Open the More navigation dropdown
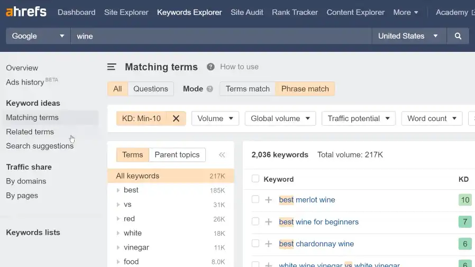The height and width of the screenshot is (267, 475). 406,12
